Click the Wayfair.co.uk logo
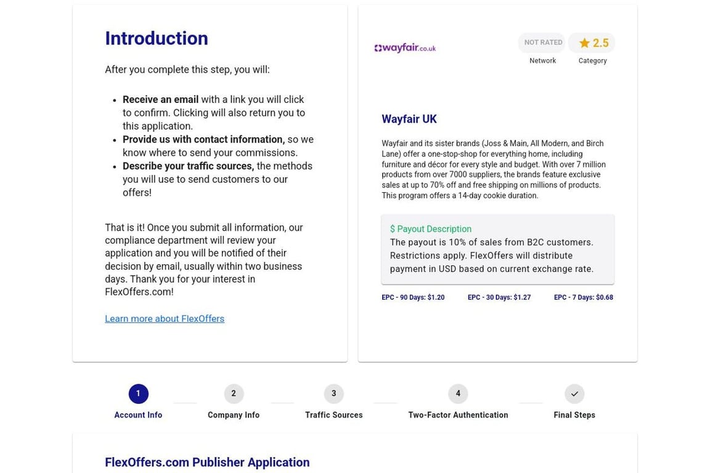The height and width of the screenshot is (473, 710). pyautogui.click(x=406, y=47)
